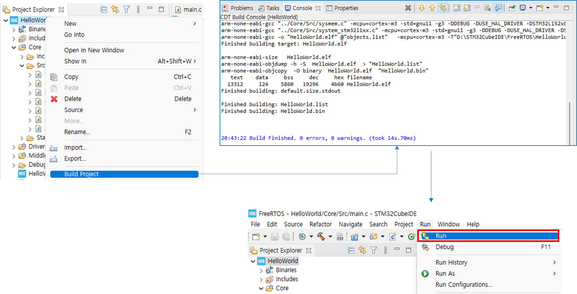The image size is (577, 294).
Task: Select Run in the Run menu
Action: [489, 236]
